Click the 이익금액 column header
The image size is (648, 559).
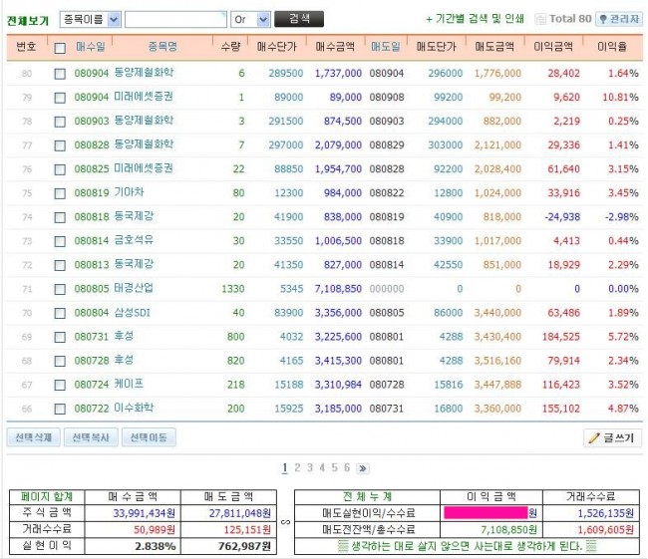(x=553, y=46)
